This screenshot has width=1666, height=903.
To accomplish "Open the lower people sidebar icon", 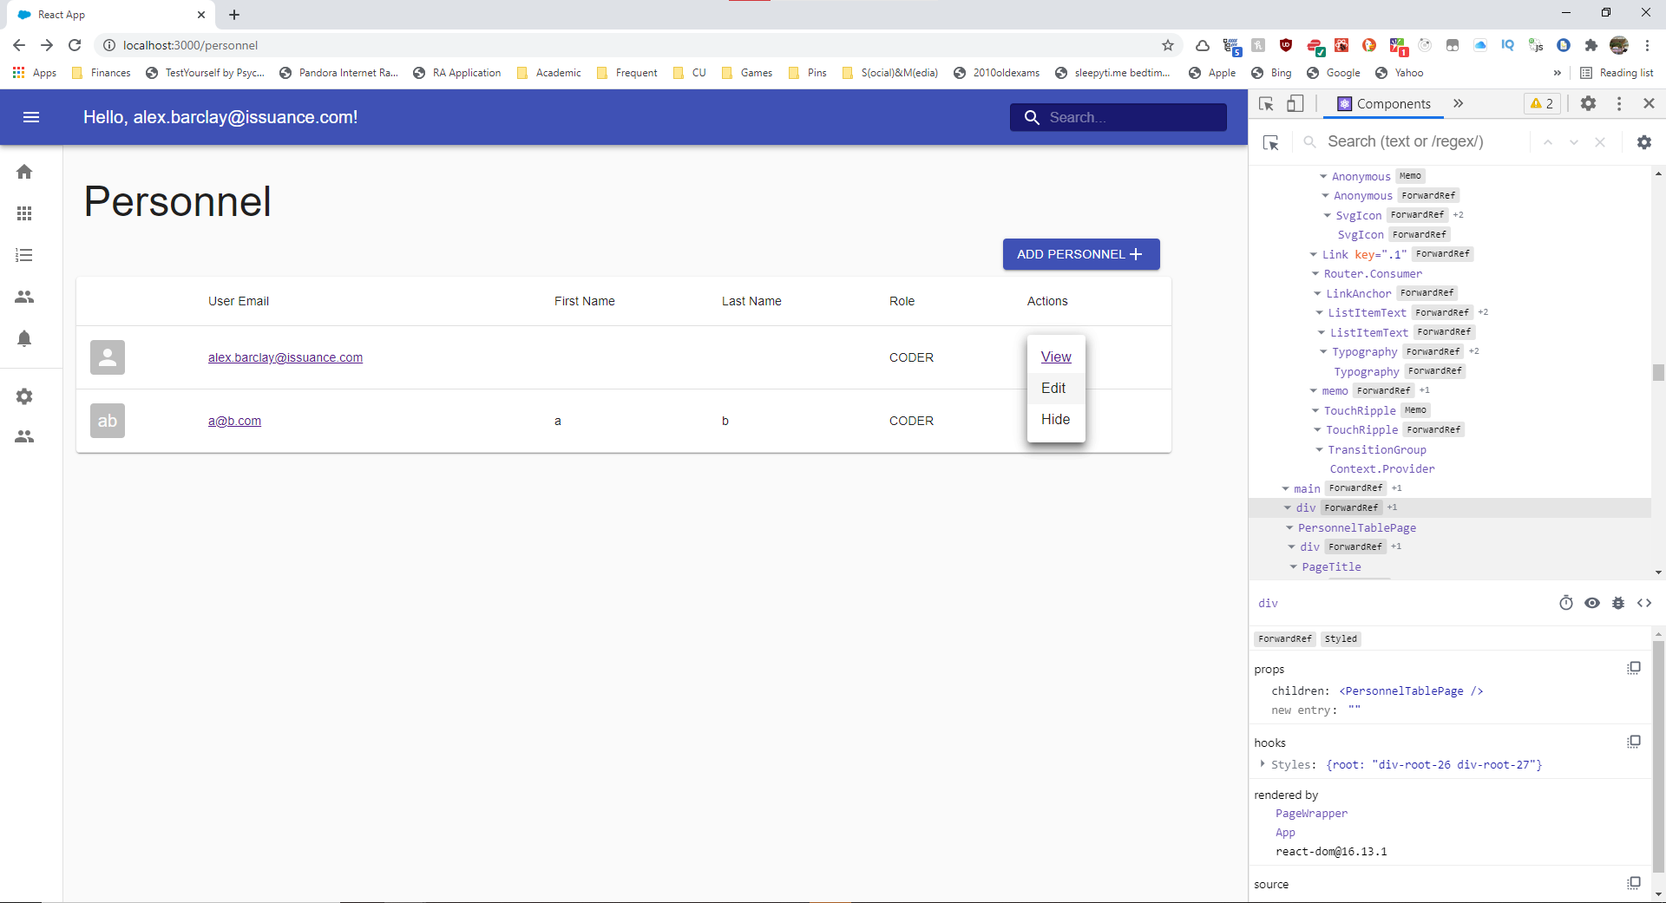I will tap(24, 436).
